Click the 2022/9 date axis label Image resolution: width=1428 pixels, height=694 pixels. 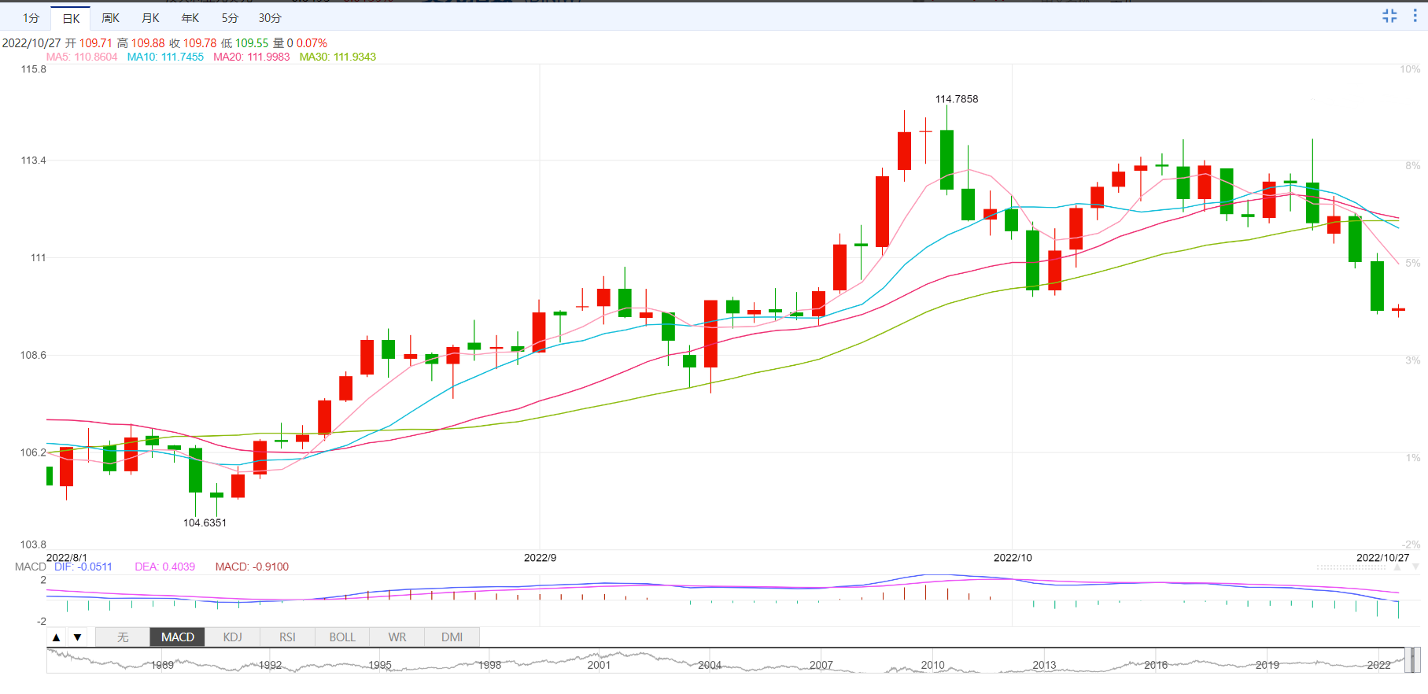(x=541, y=558)
